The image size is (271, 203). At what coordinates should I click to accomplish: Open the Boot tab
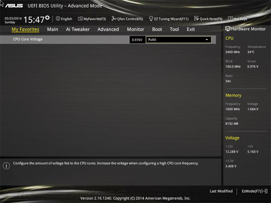[x=157, y=29]
